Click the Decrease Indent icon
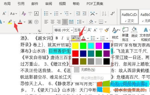The width and height of the screenshot is (150, 95). [x=78, y=14]
